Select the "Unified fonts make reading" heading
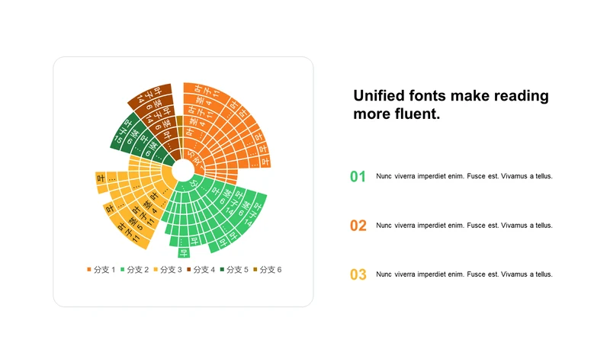 coord(451,96)
